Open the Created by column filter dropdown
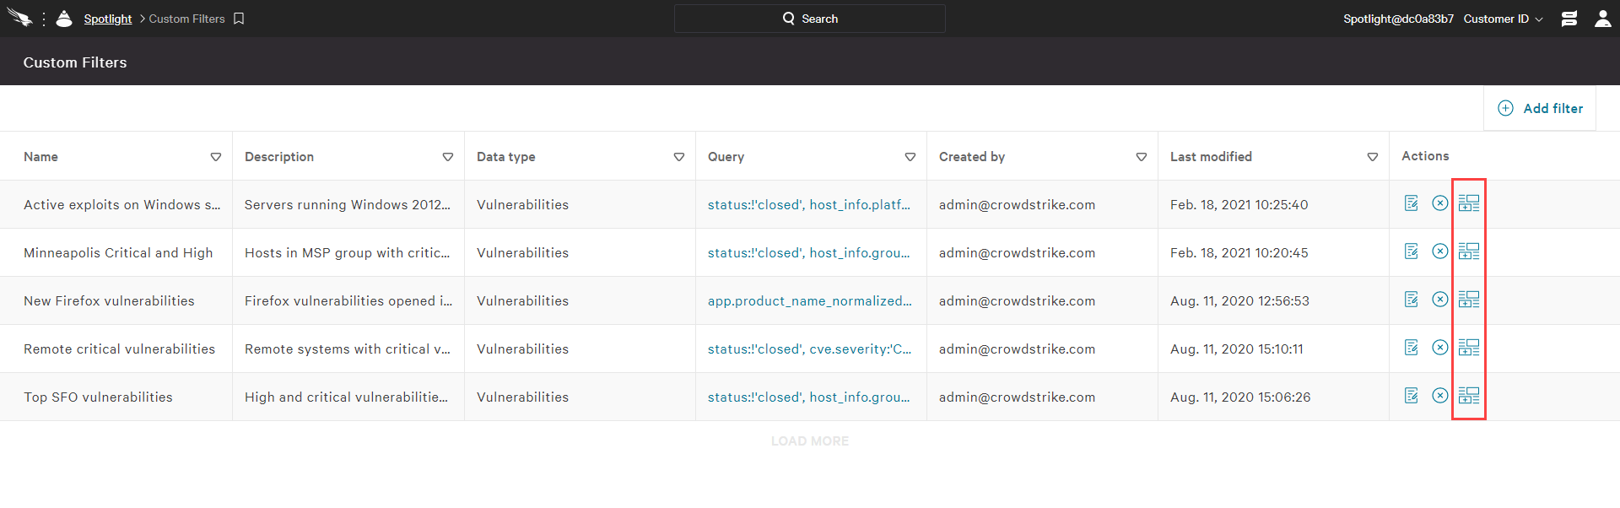This screenshot has height=508, width=1620. point(1142,157)
